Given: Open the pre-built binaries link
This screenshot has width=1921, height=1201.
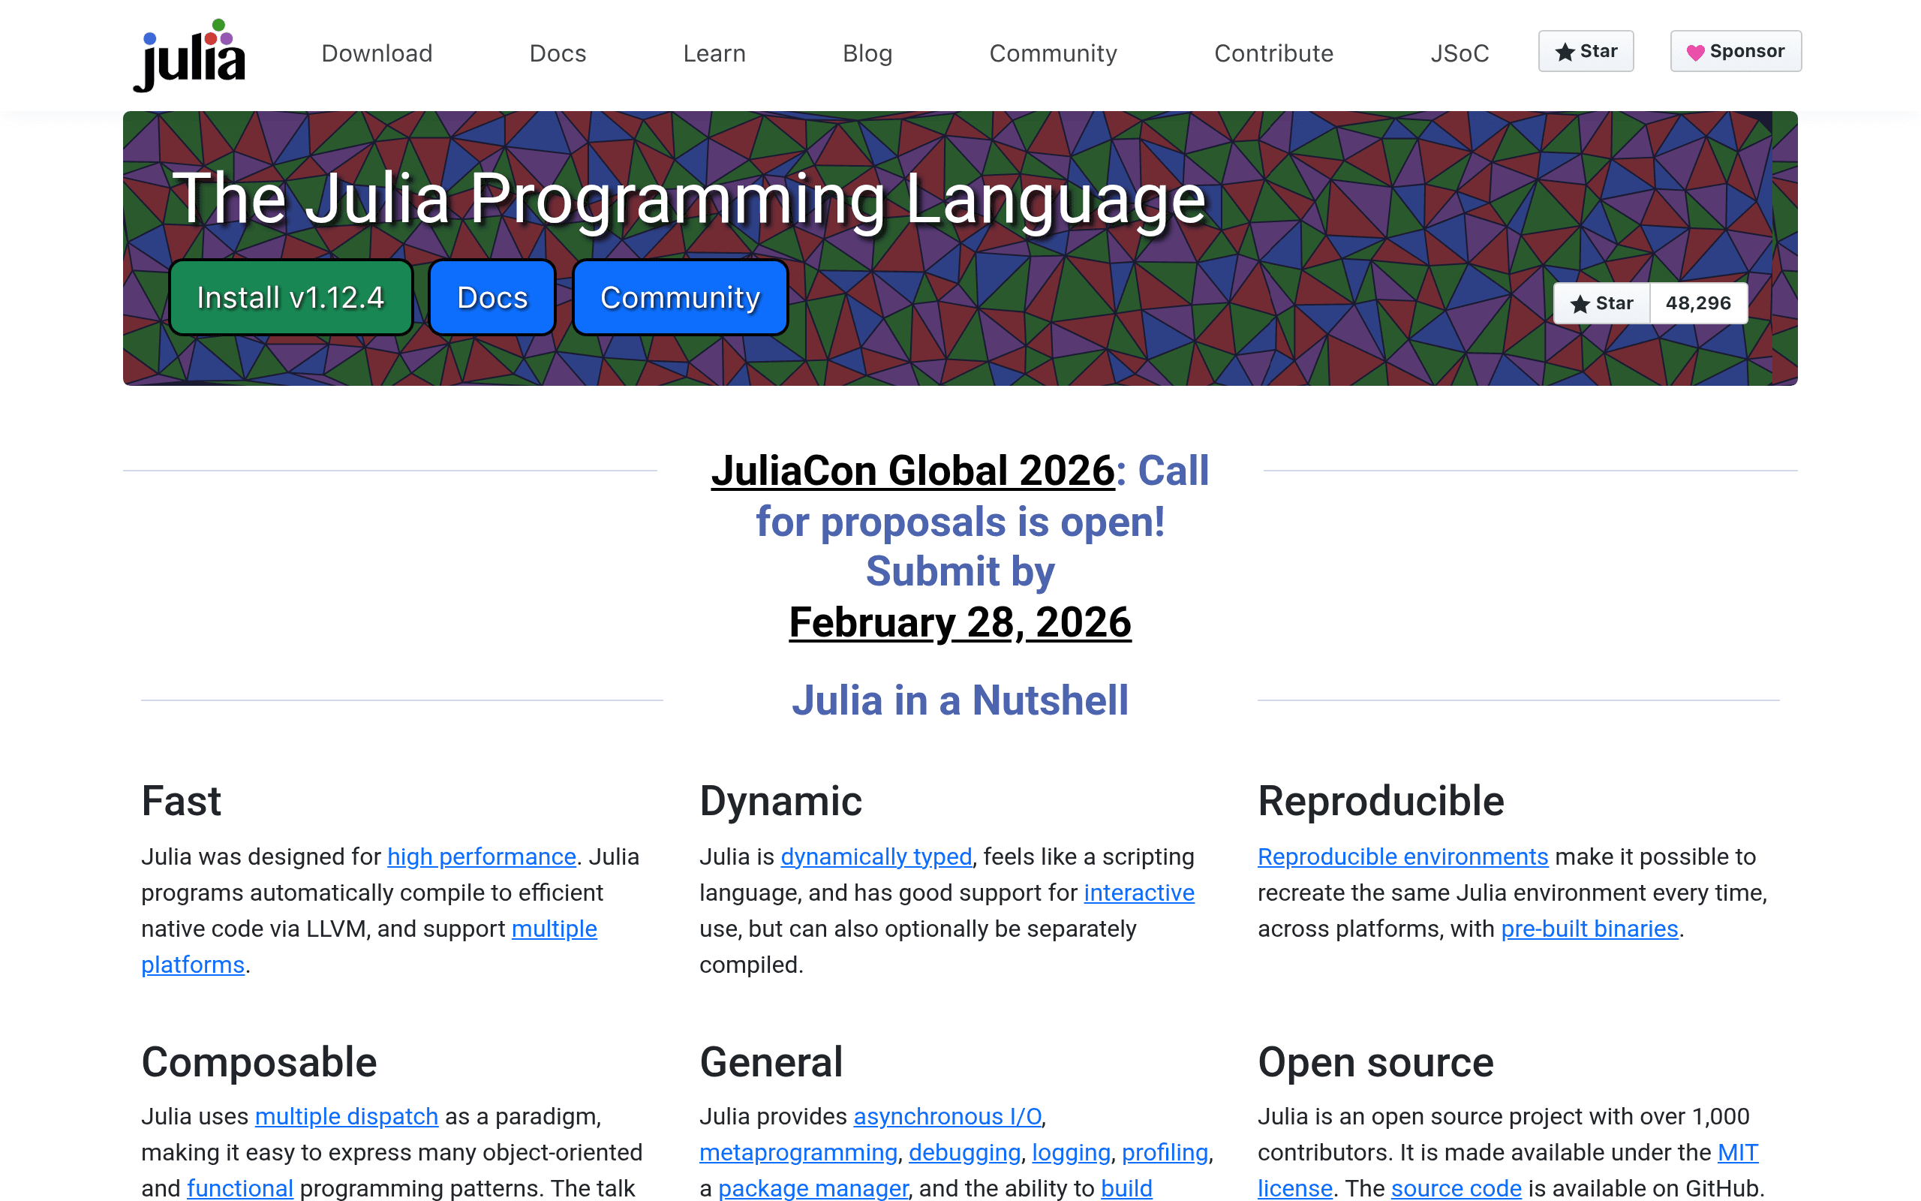Looking at the screenshot, I should click(x=1589, y=929).
